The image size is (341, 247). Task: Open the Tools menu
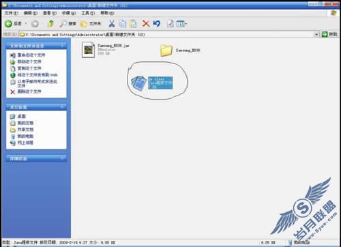coord(88,13)
